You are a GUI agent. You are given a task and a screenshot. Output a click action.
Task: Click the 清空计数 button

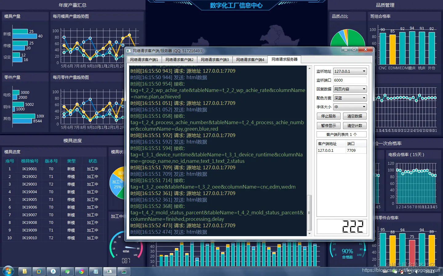[355, 125]
